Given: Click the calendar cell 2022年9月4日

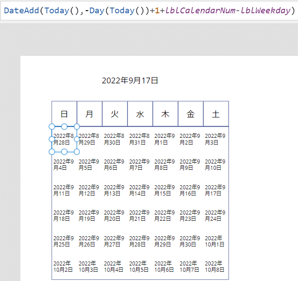Looking at the screenshot, I should 64,165.
